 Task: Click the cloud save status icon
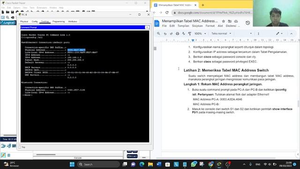pyautogui.click(x=236, y=21)
